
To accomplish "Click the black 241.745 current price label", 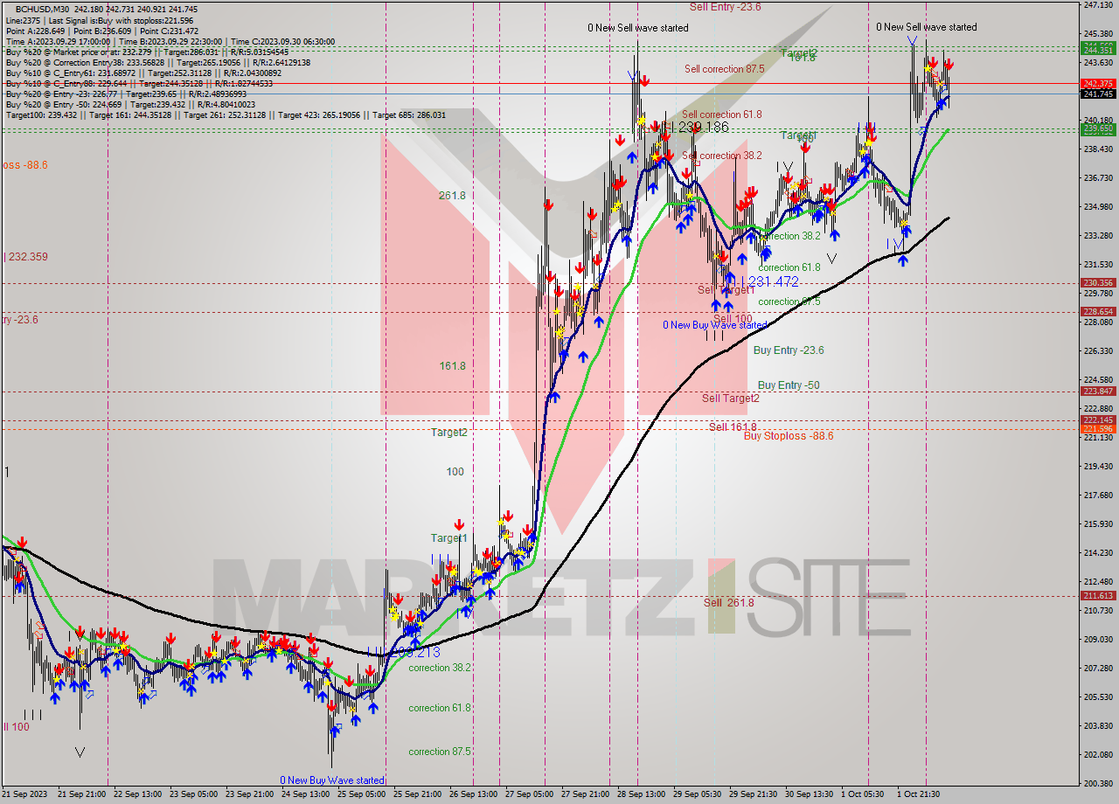I will click(1098, 94).
